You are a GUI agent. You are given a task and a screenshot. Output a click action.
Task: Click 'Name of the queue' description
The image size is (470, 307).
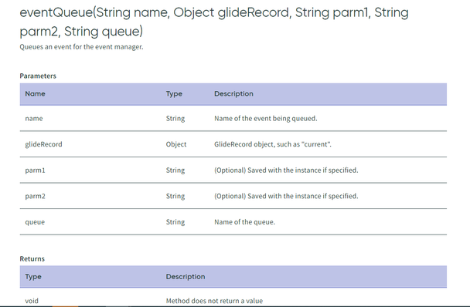click(x=244, y=222)
